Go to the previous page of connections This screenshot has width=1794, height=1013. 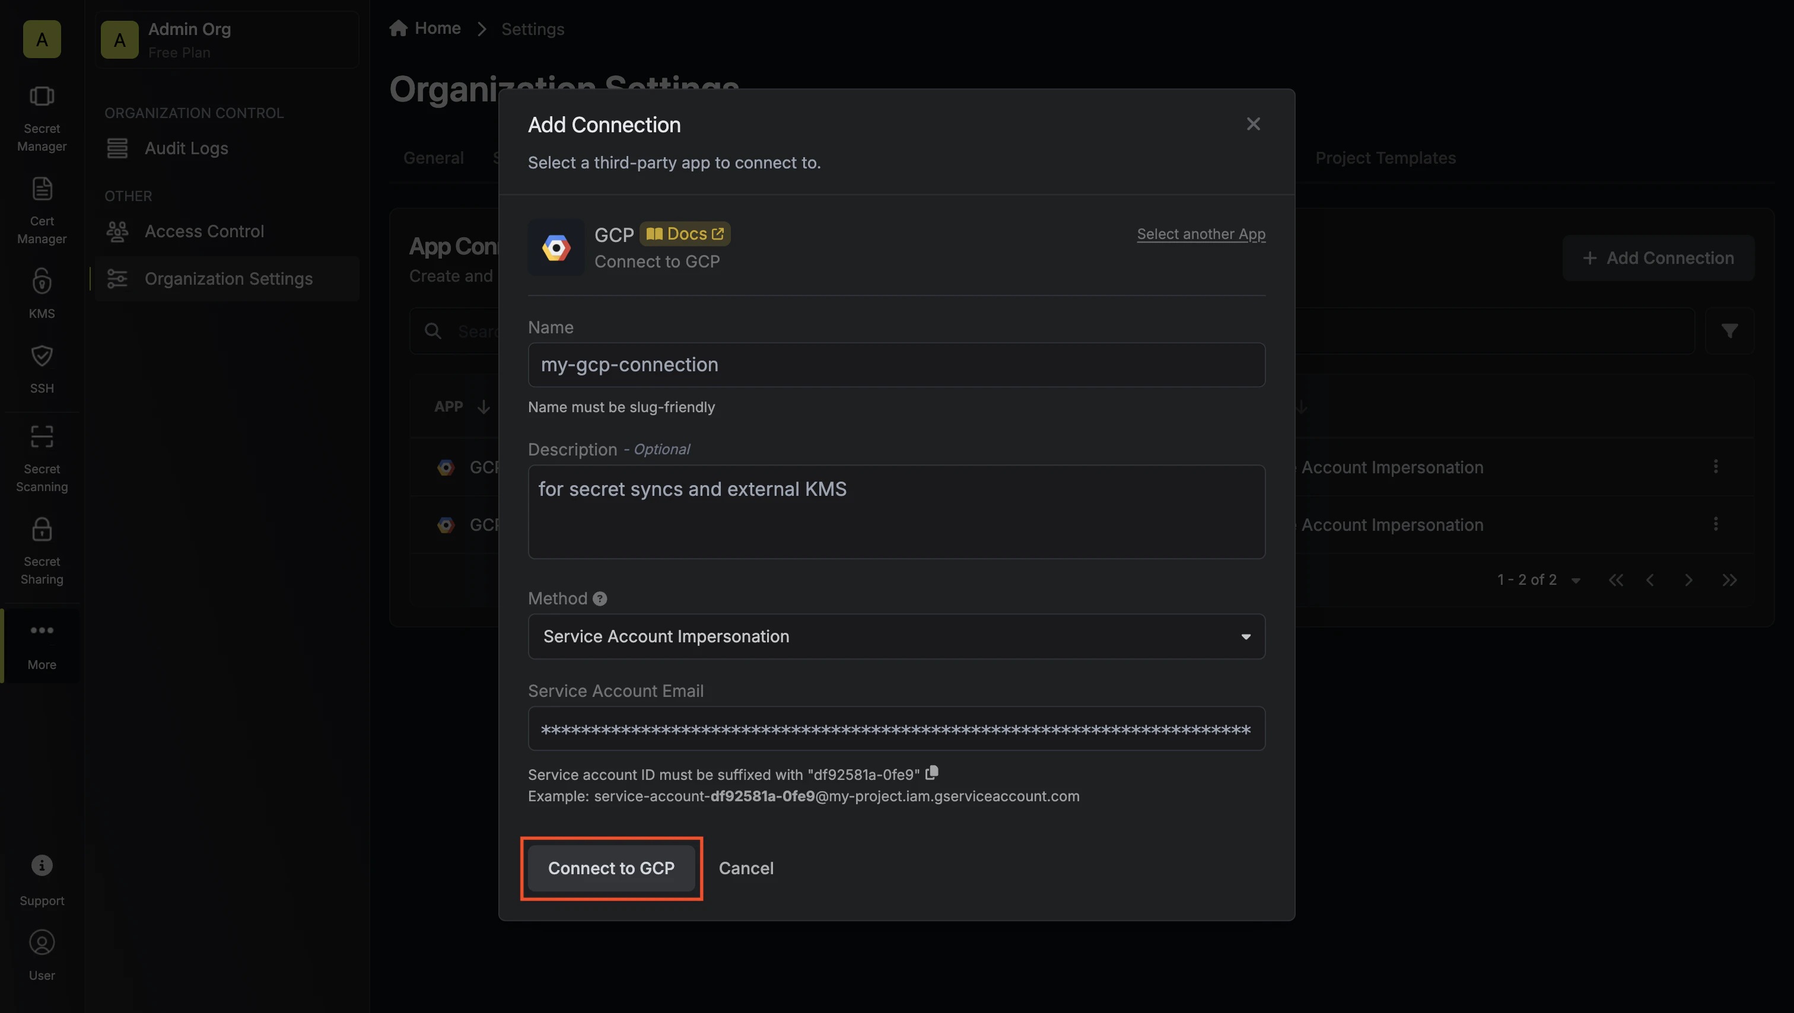pos(1650,580)
